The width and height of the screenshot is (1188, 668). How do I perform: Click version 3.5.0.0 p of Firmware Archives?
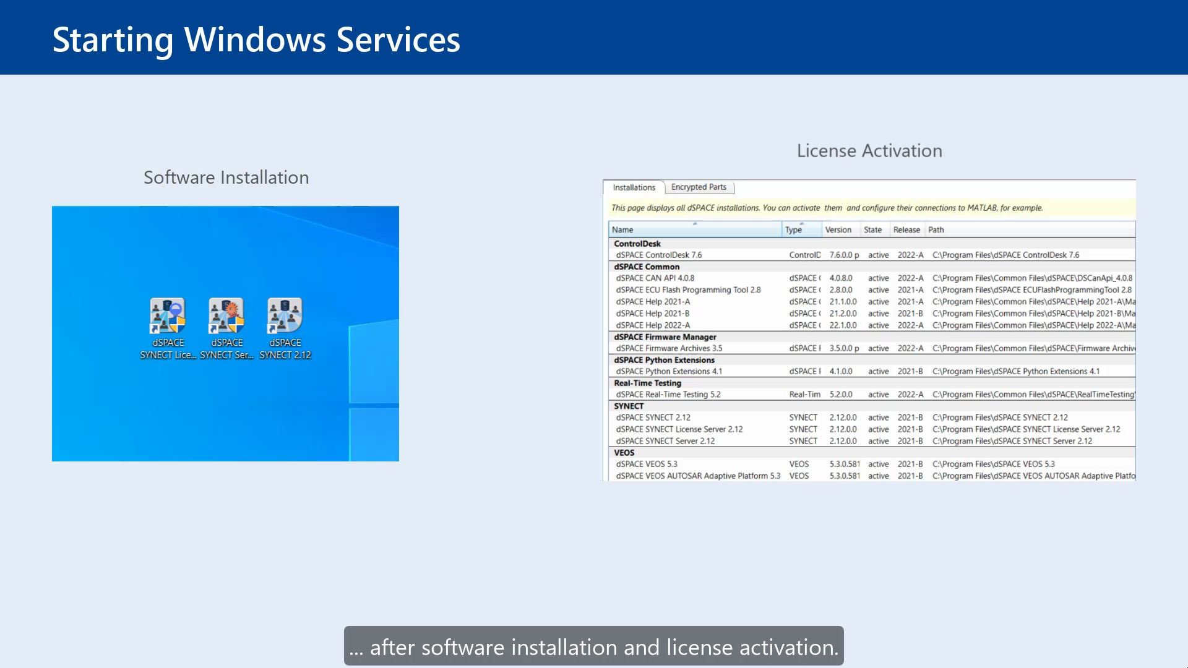click(x=844, y=348)
